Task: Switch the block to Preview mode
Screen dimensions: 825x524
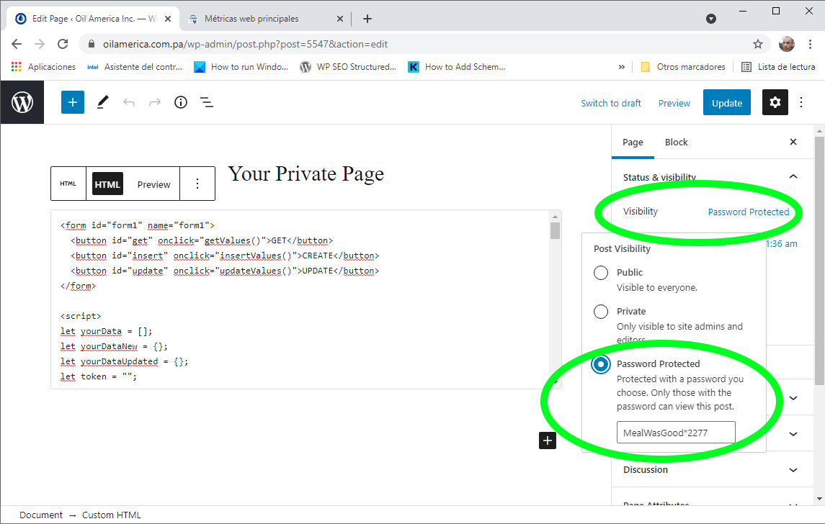Action: [153, 184]
